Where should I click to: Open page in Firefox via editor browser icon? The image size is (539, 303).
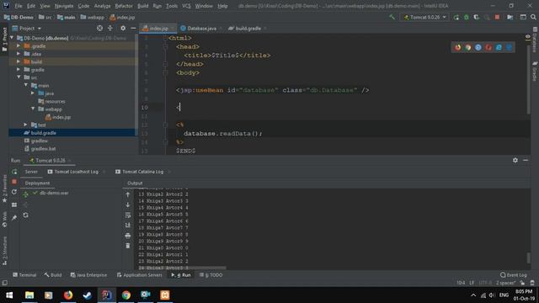[x=457, y=48]
